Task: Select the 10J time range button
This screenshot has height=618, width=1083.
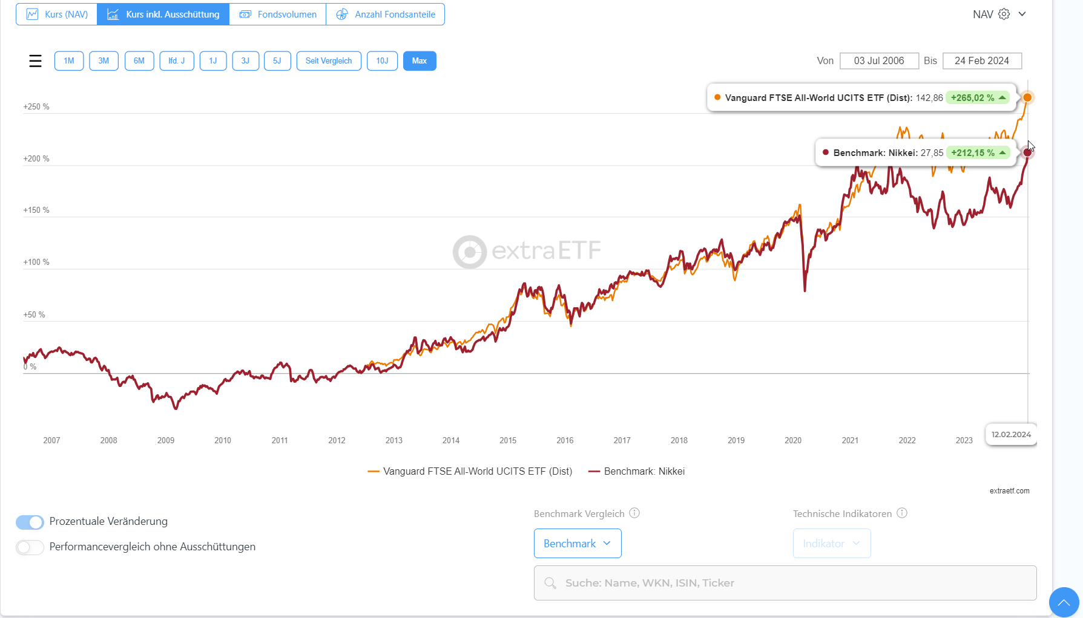Action: pos(382,61)
